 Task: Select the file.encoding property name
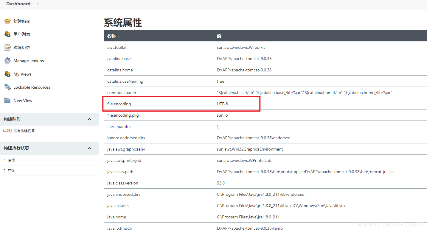[x=119, y=104]
